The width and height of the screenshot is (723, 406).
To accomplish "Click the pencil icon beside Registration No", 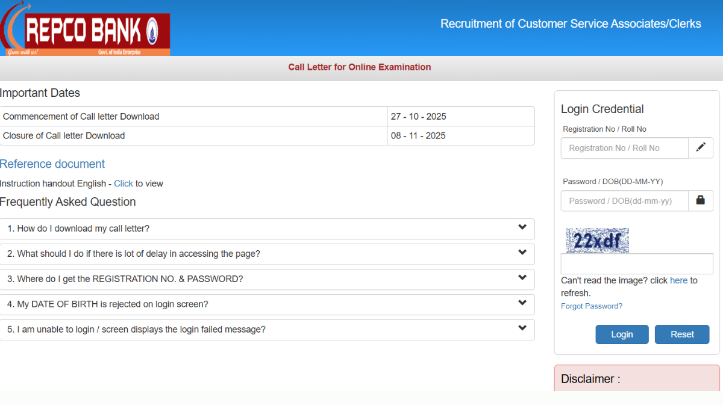I will pyautogui.click(x=700, y=147).
